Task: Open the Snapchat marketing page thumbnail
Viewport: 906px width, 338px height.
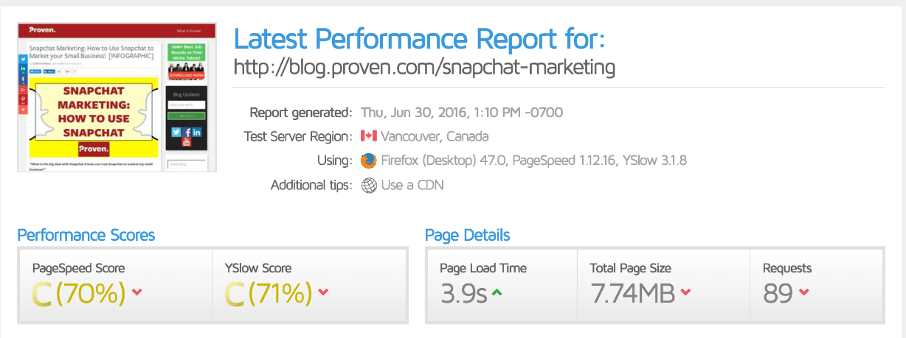Action: point(117,97)
